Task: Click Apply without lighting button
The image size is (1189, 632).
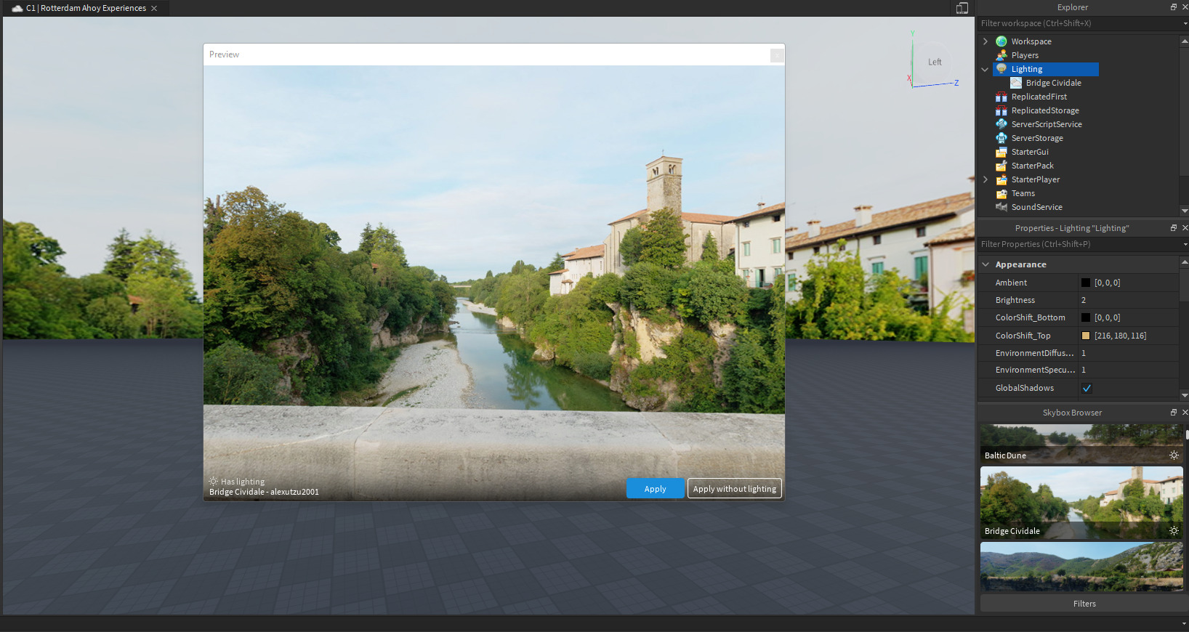Action: [734, 489]
